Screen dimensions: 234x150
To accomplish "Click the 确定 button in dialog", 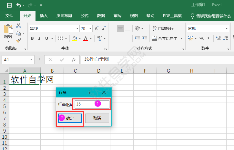I will click(x=70, y=118).
